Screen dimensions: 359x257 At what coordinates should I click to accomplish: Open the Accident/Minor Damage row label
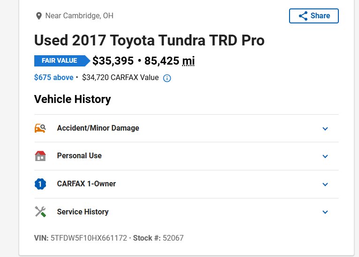coord(98,128)
